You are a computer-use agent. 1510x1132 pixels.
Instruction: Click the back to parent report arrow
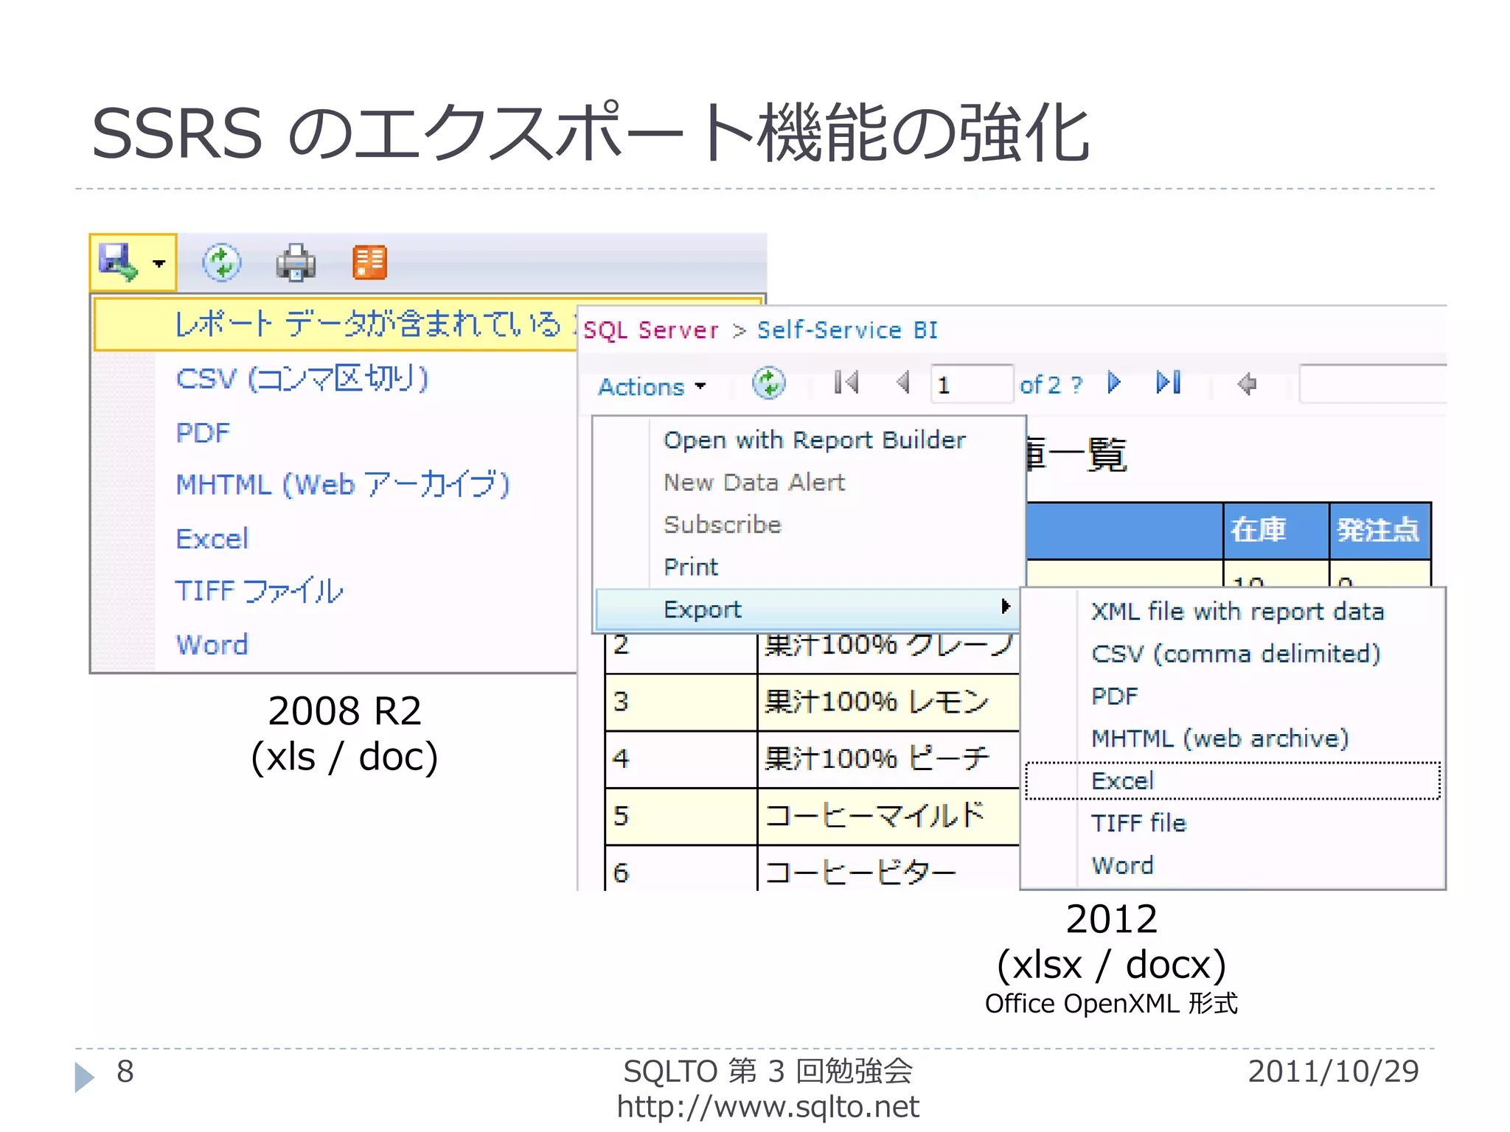[1248, 384]
